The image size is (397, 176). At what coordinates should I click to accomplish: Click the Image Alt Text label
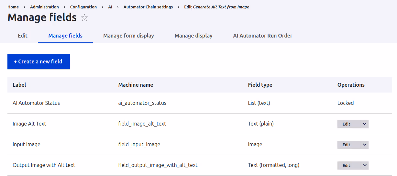tap(29, 124)
